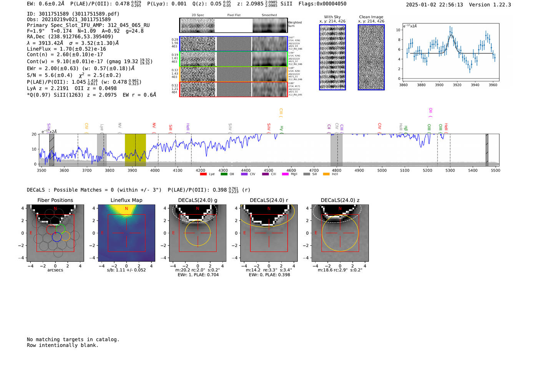
Task: Open the Fiber Positions panel
Action: (x=55, y=233)
